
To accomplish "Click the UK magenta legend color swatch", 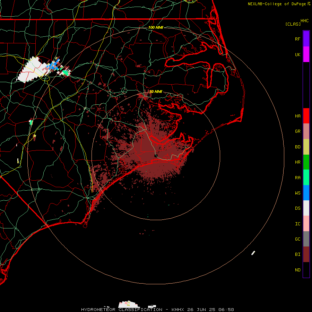I will click(x=306, y=54).
